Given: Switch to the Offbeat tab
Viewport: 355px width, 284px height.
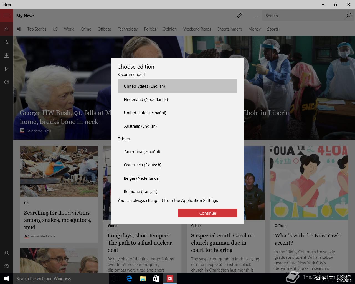Looking at the screenshot, I should [x=104, y=29].
